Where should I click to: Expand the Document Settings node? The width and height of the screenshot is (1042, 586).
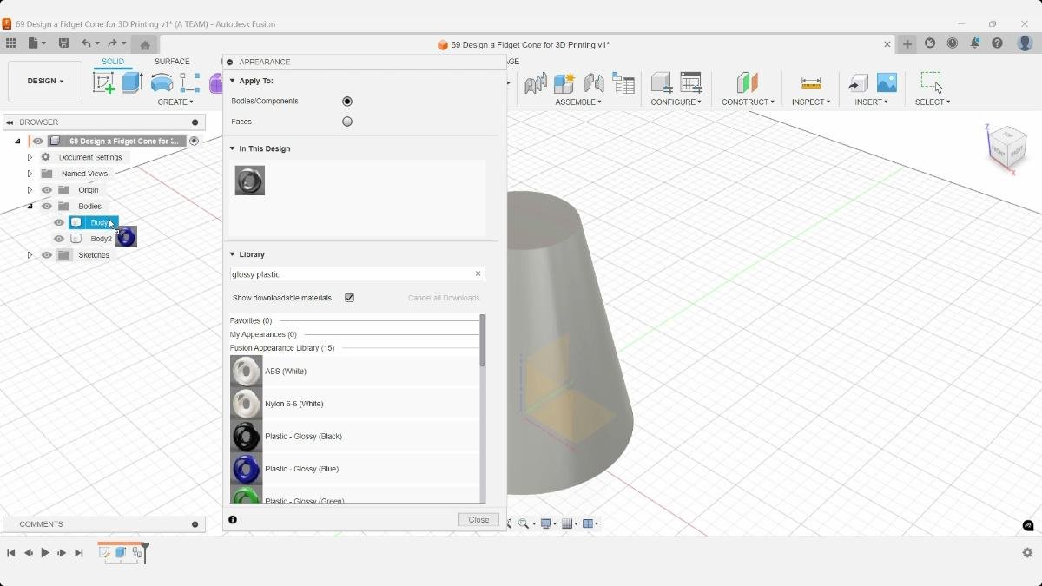coord(30,157)
